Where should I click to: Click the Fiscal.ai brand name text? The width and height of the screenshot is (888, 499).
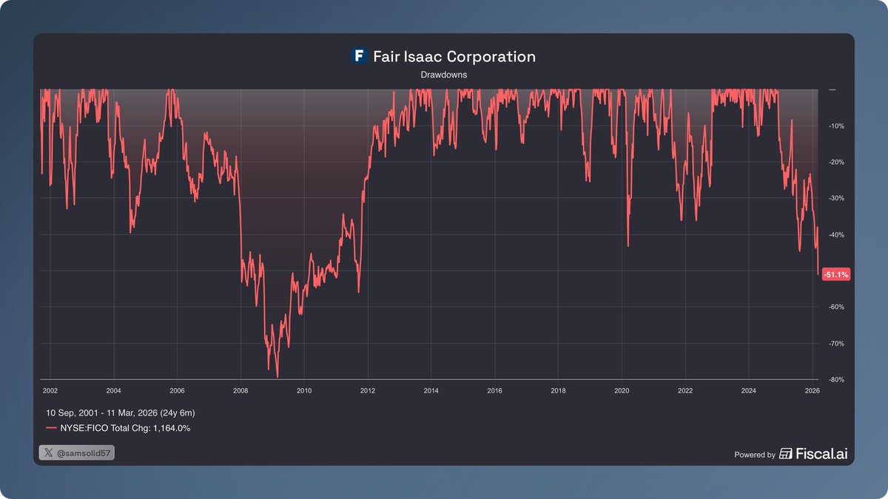[x=821, y=454]
